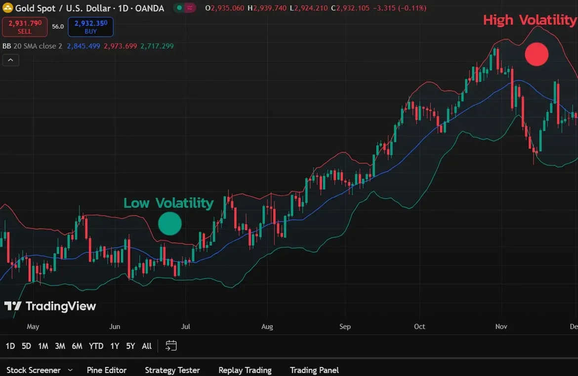The width and height of the screenshot is (578, 376).
Task: Select the 1D time range
Action: [x=10, y=346]
